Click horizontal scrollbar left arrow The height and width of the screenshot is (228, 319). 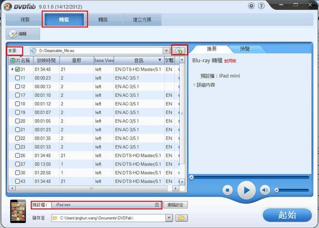click(x=12, y=188)
